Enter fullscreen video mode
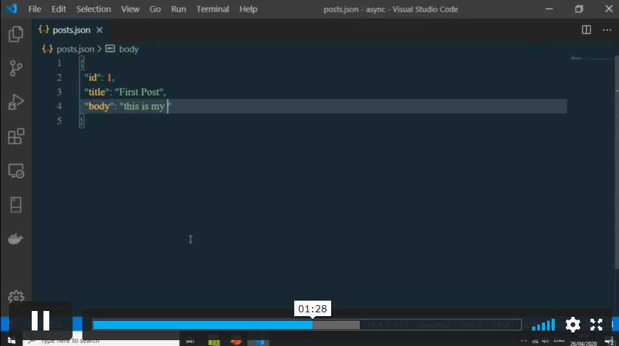 [596, 325]
